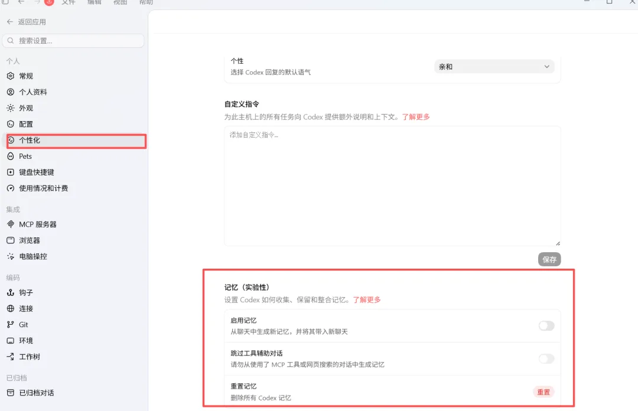Image resolution: width=638 pixels, height=411 pixels.
Task: Click the 键盘快捷键 icon
Action: pyautogui.click(x=11, y=172)
